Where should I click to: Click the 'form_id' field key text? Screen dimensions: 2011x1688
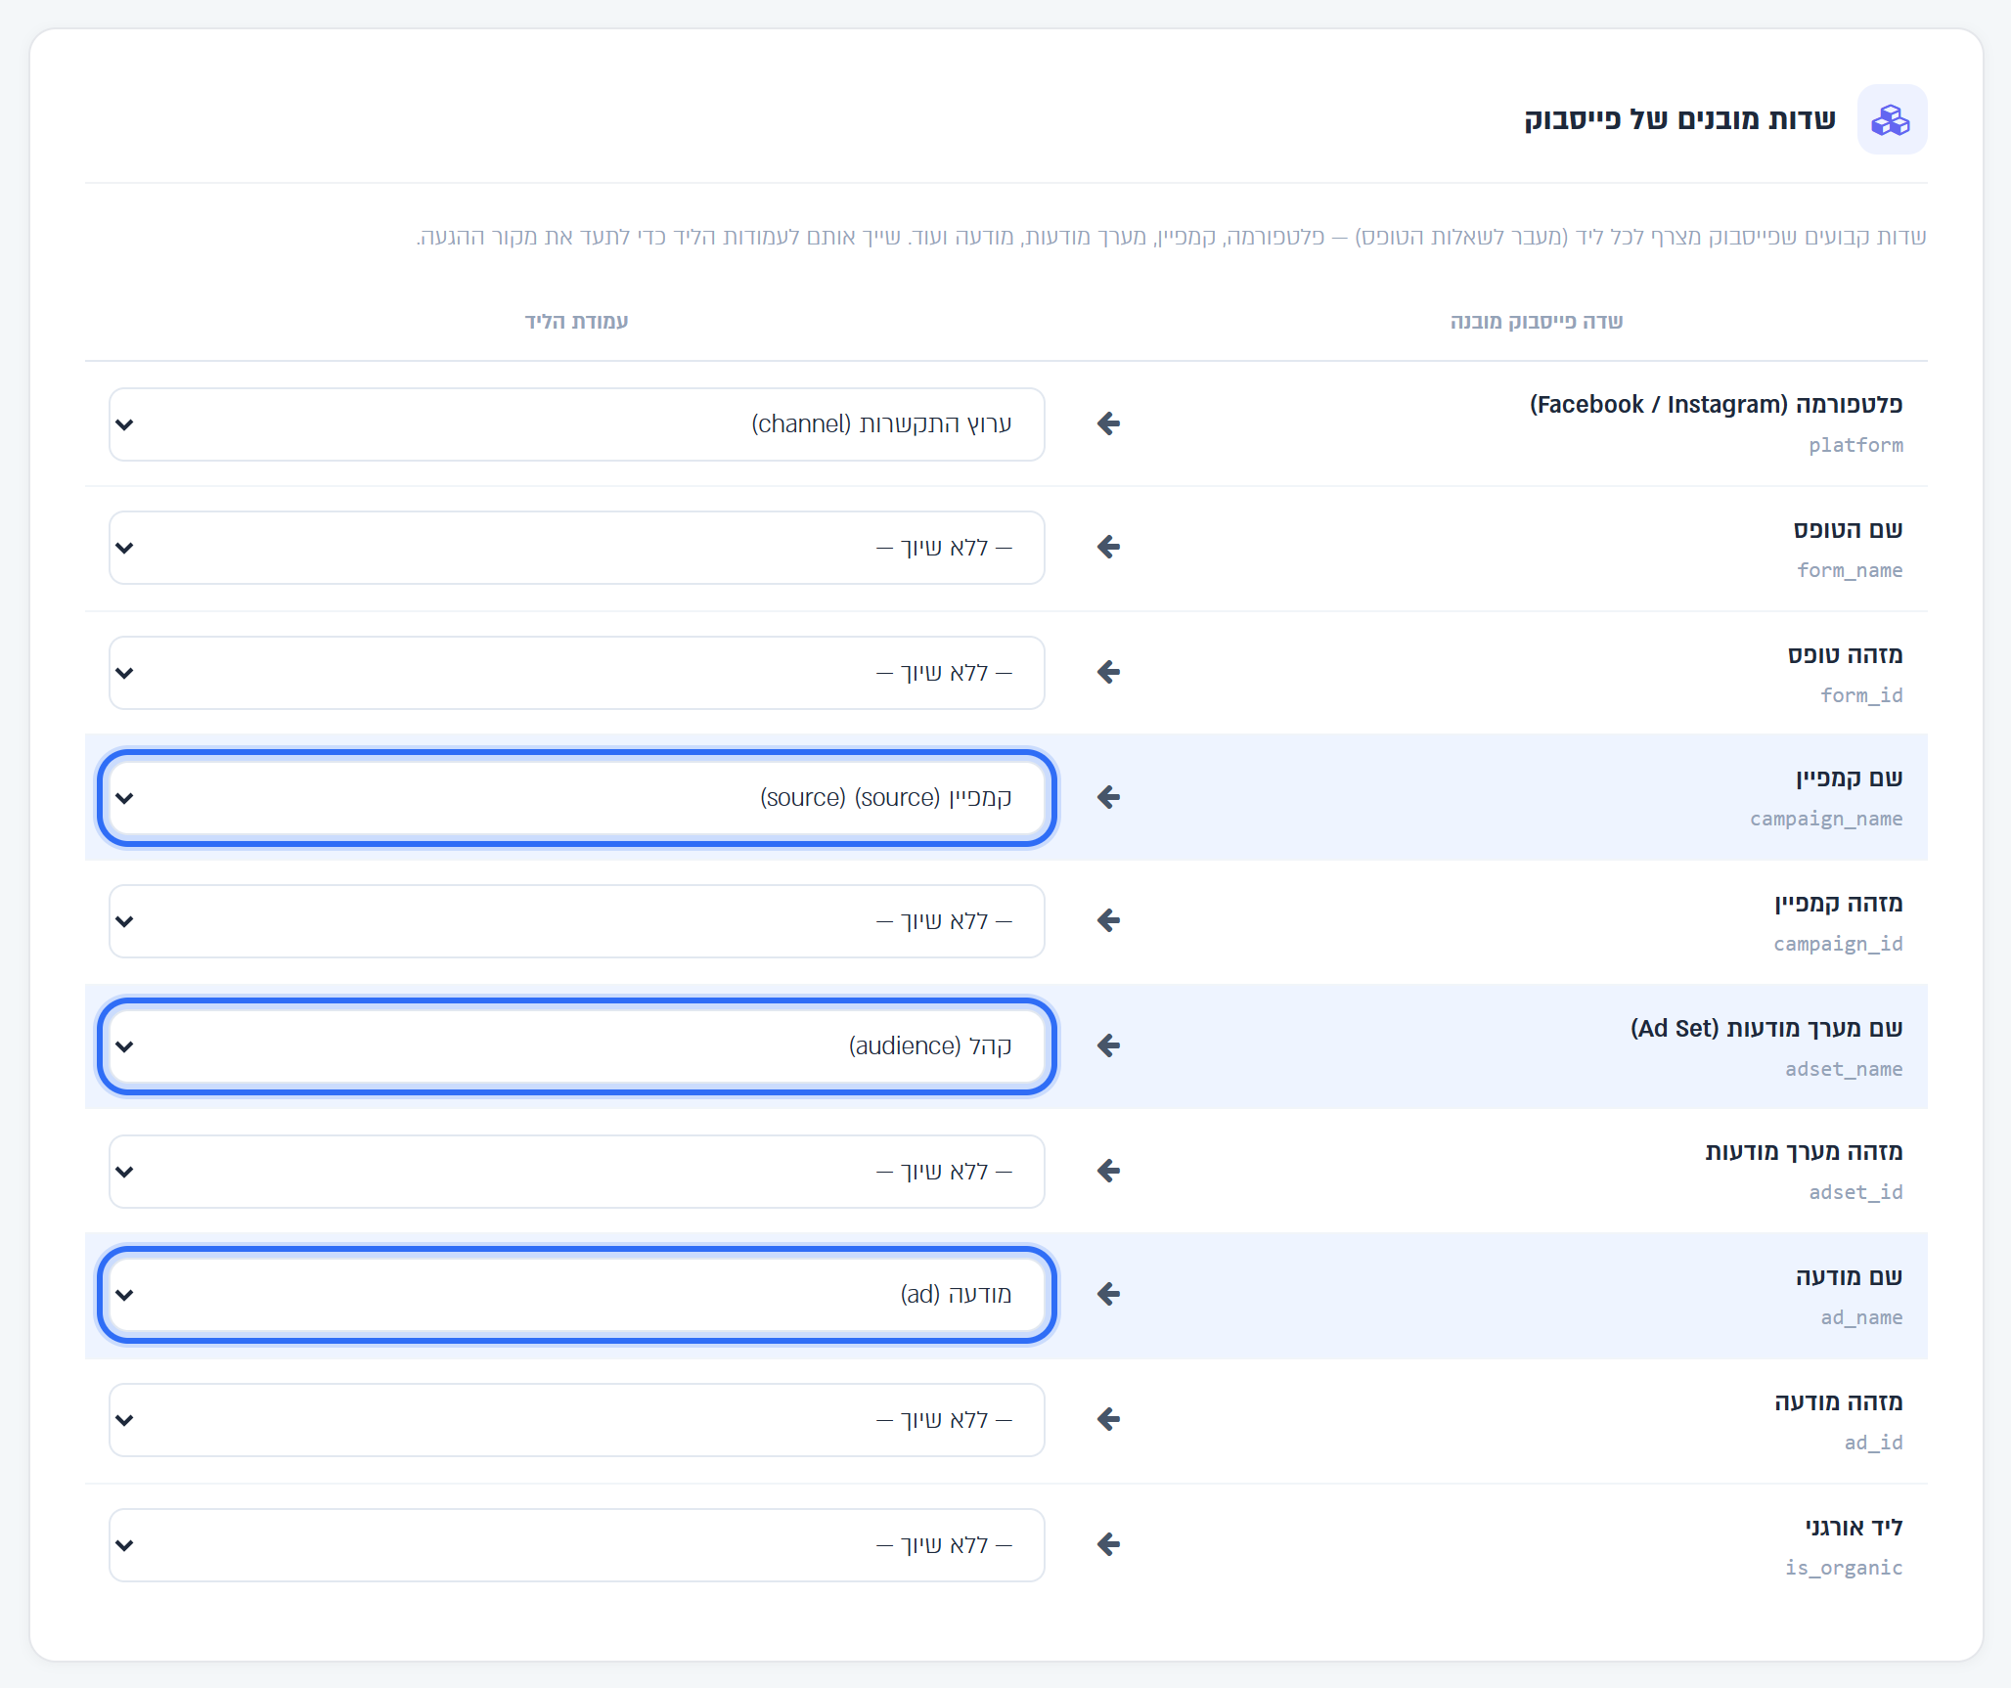[x=1861, y=695]
